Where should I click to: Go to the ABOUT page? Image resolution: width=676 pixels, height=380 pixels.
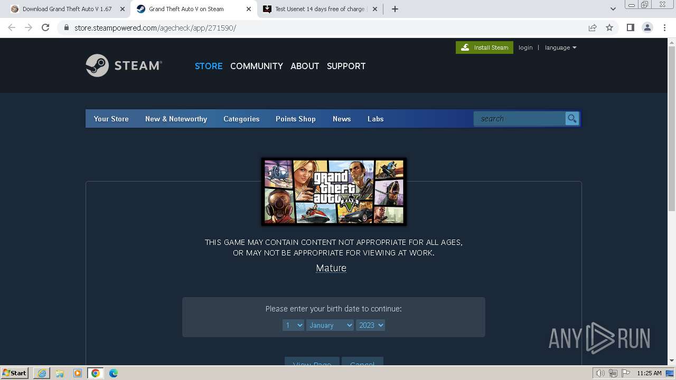click(305, 66)
